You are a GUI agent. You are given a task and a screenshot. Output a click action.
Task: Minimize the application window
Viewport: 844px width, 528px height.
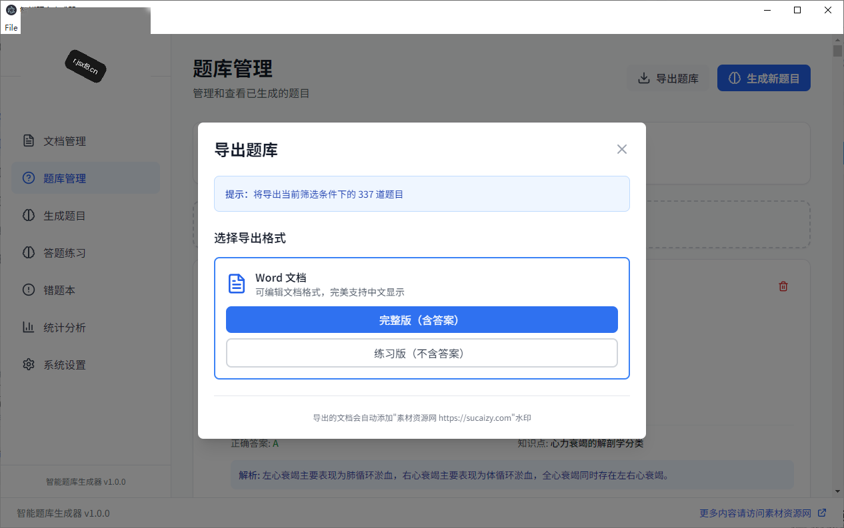[767, 10]
